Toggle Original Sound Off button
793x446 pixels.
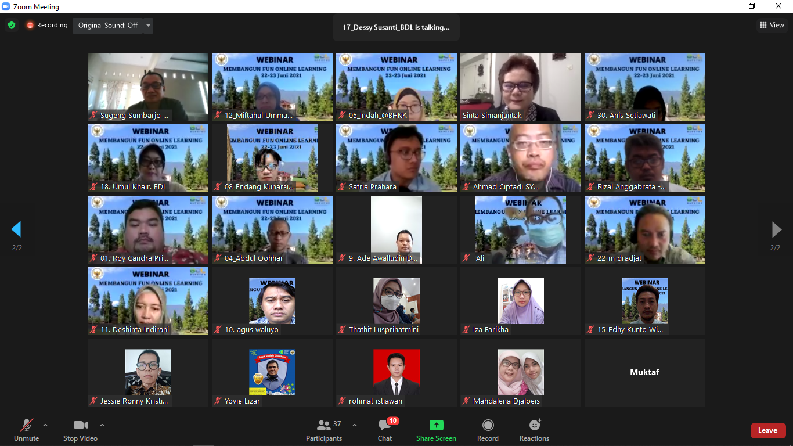pyautogui.click(x=108, y=26)
